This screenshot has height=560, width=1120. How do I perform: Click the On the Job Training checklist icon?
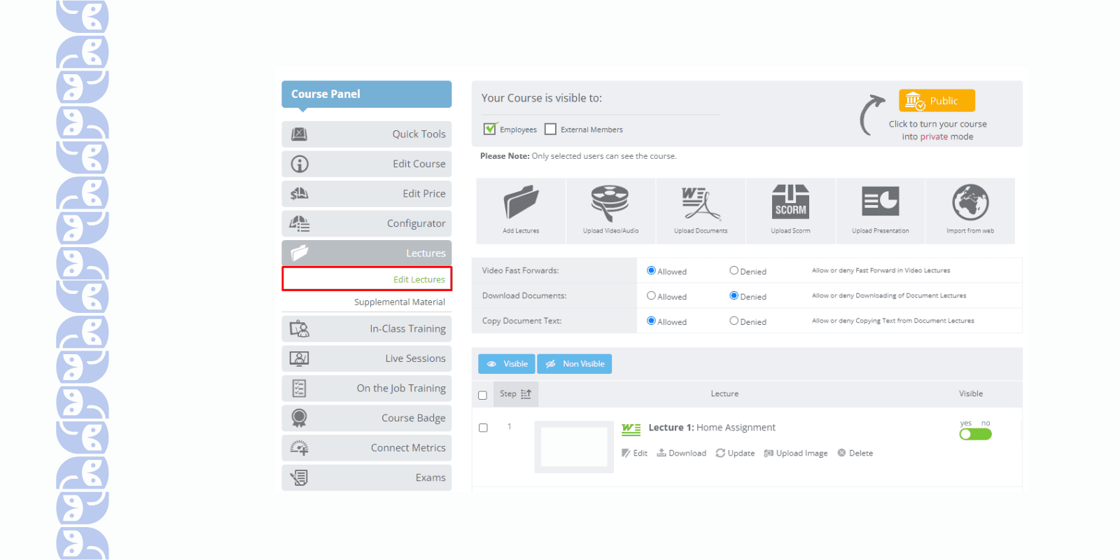point(300,388)
